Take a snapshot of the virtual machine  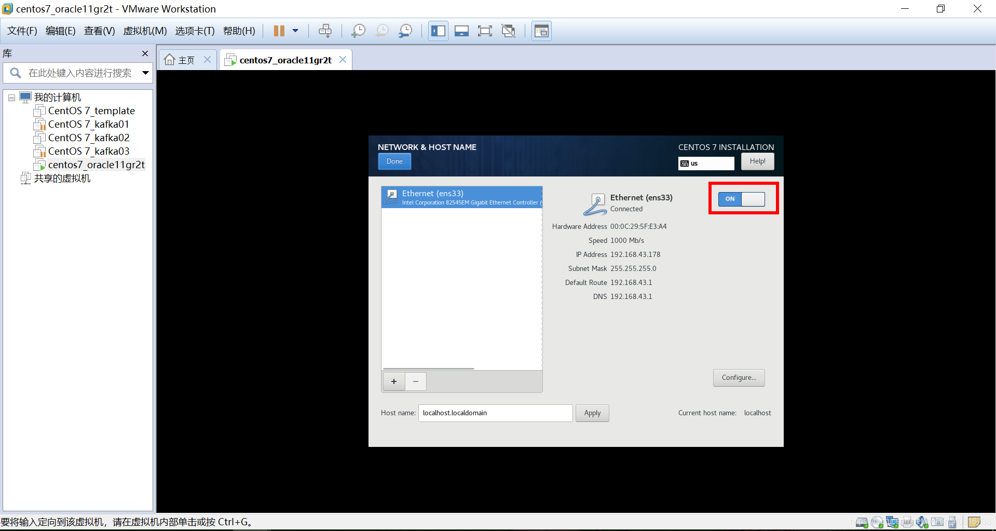click(x=358, y=31)
